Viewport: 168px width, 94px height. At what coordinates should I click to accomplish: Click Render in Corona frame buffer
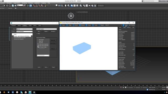(132, 25)
